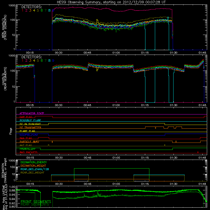The height and width of the screenshot is (210, 210).
Task: Click the SC_TRANSMITTER flag label
Action: 30,128
